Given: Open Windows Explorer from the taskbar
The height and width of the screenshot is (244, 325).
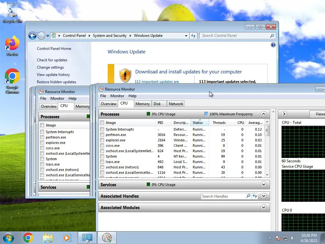Looking at the screenshot, I should coord(48,238).
